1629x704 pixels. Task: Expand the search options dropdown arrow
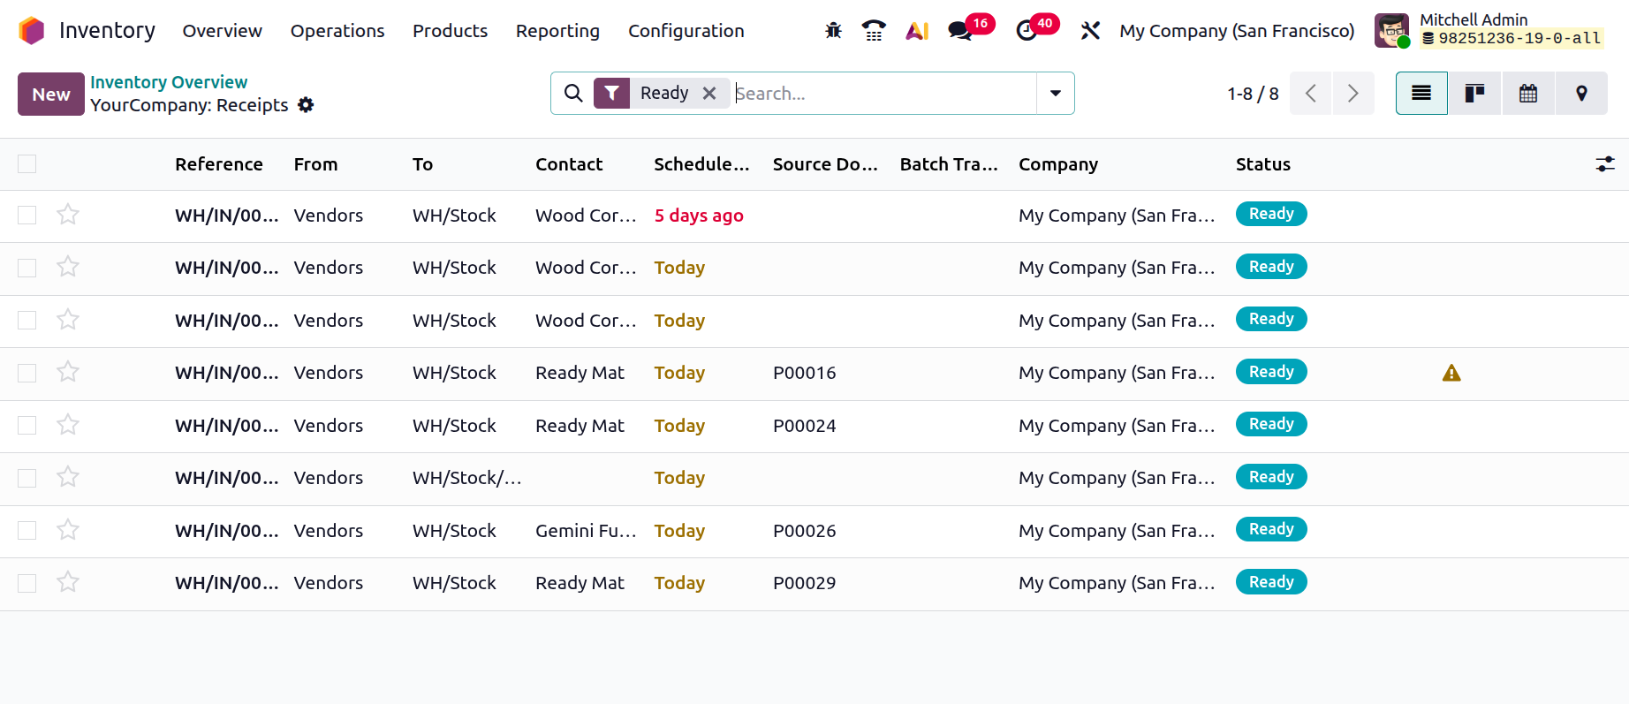coord(1056,94)
